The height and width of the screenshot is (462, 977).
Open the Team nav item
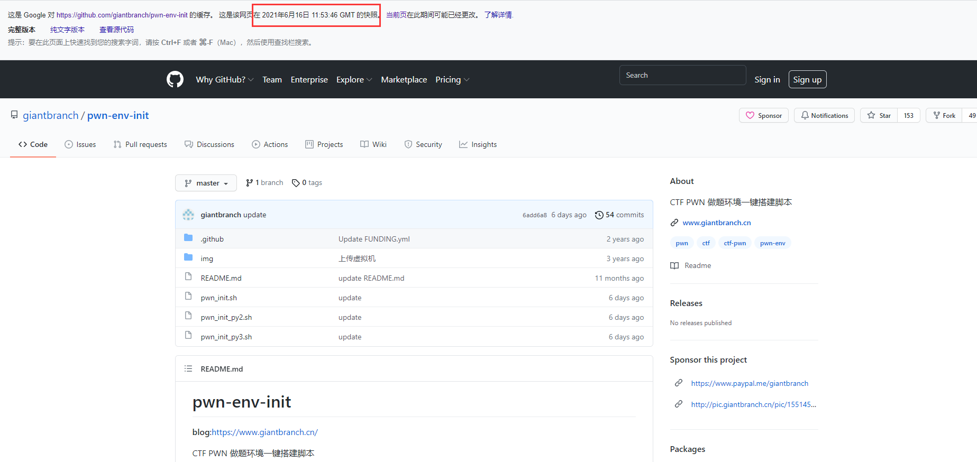(x=272, y=79)
